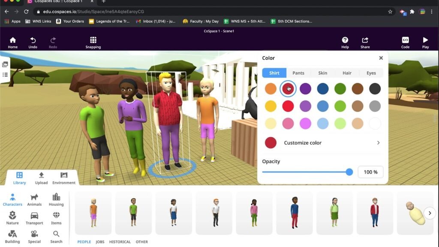
Task: Pick the dark purple color swatch
Action: coord(305,89)
